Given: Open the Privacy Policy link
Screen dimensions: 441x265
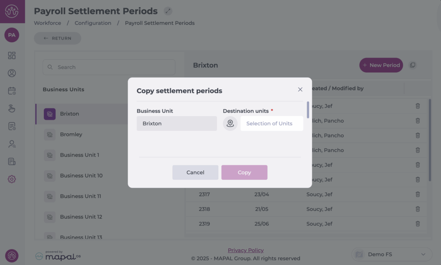Looking at the screenshot, I should (x=245, y=250).
